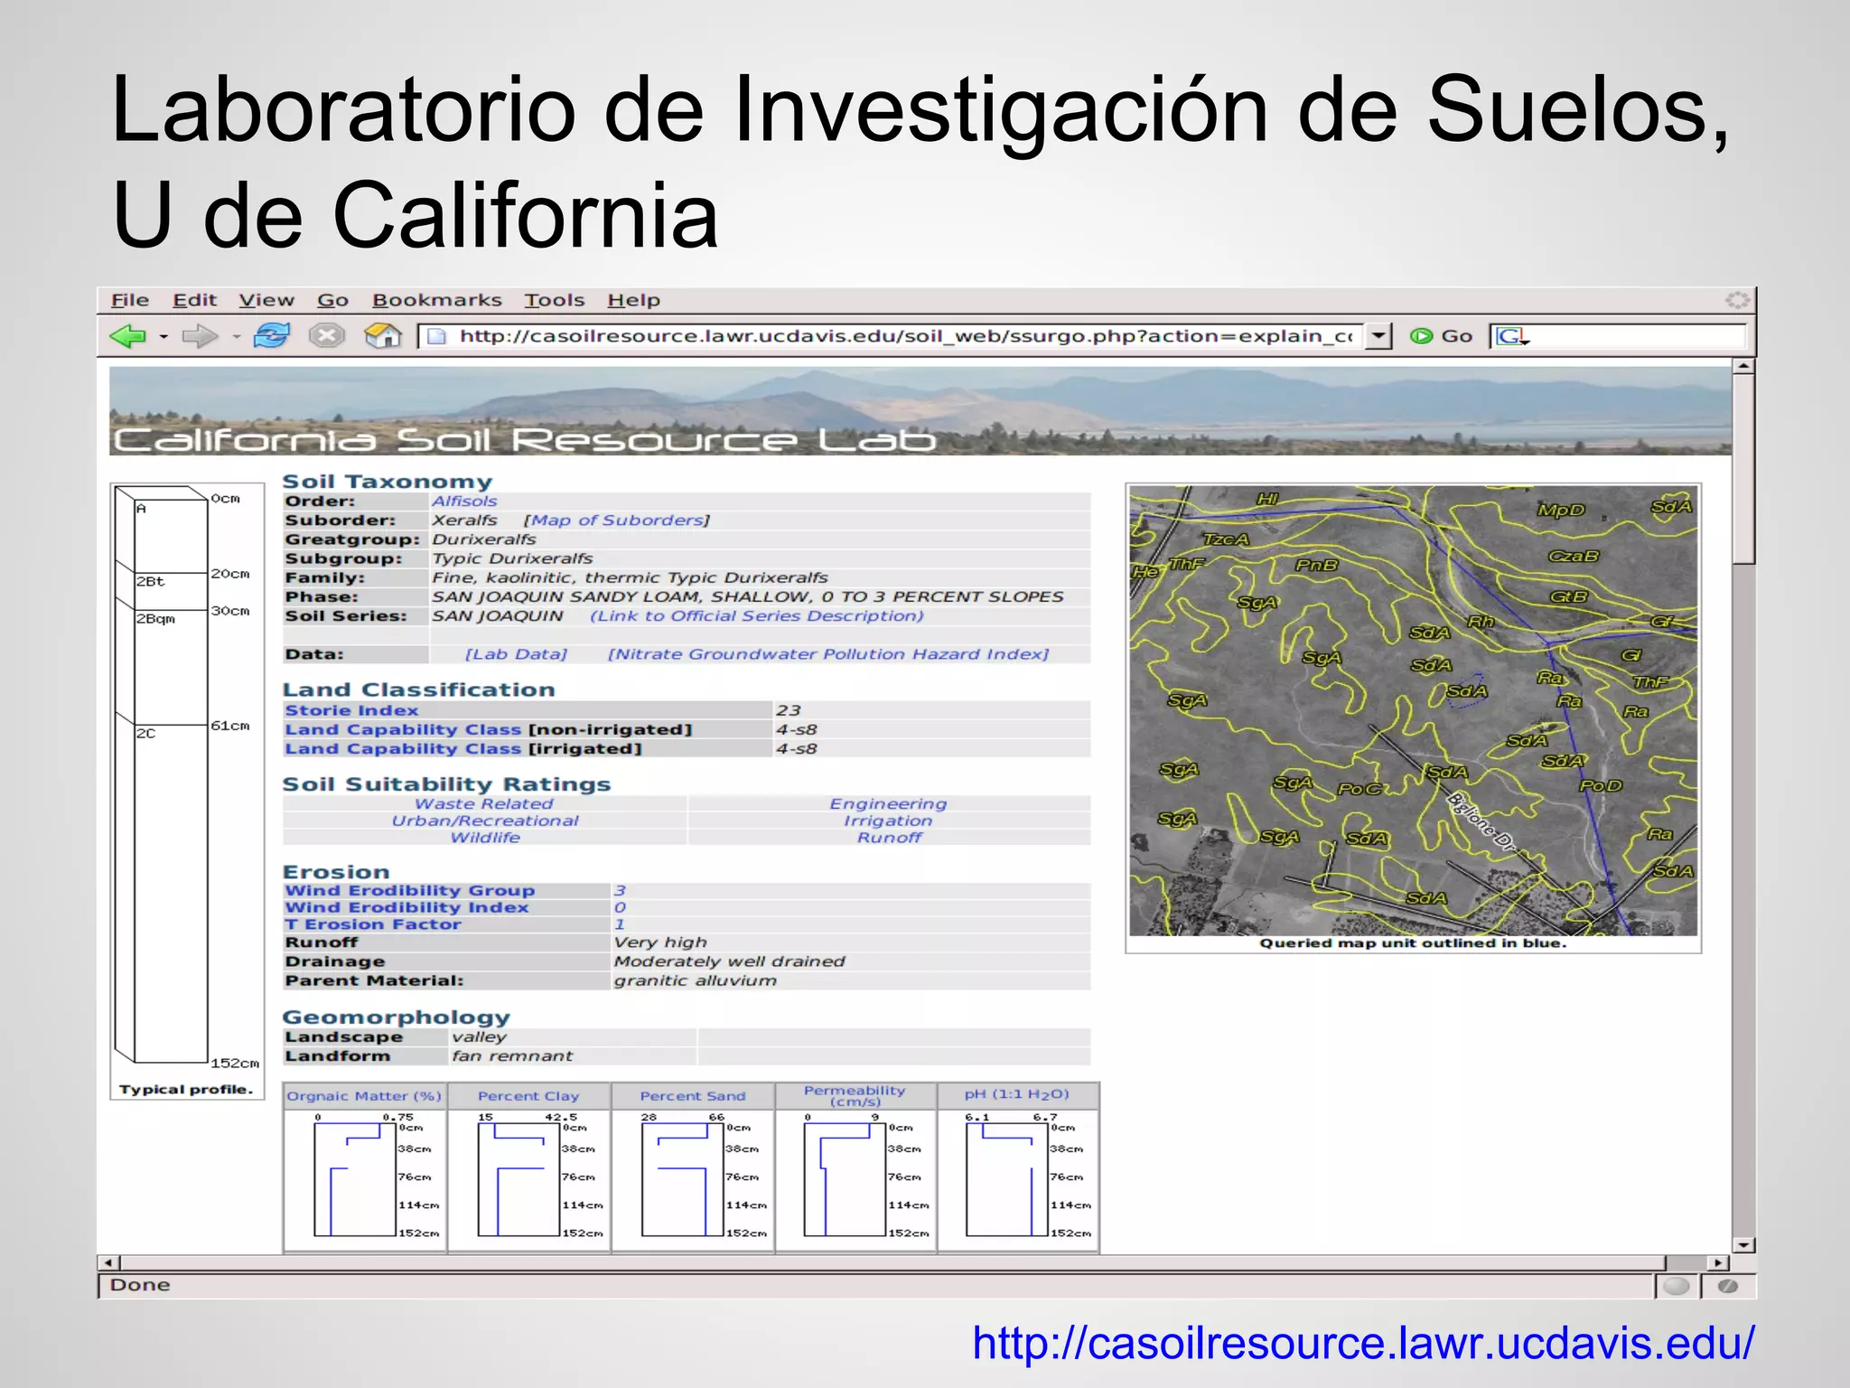The width and height of the screenshot is (1850, 1388).
Task: Click the green Go button
Action: [x=1441, y=336]
